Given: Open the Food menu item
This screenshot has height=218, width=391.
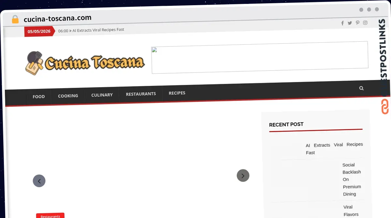Looking at the screenshot, I should [x=39, y=97].
